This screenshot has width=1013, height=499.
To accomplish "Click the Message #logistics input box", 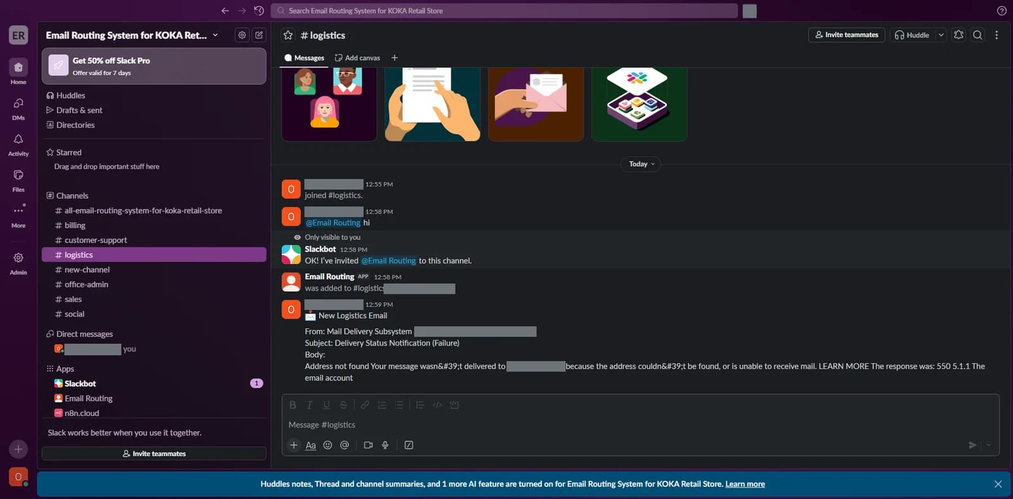I will coord(640,425).
